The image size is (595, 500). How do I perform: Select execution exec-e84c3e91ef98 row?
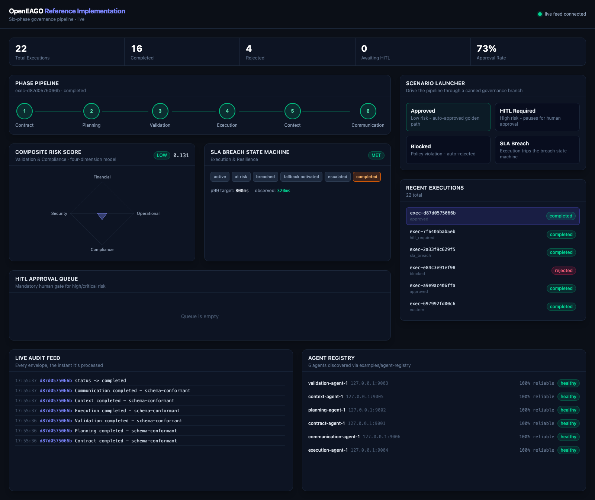pyautogui.click(x=493, y=270)
